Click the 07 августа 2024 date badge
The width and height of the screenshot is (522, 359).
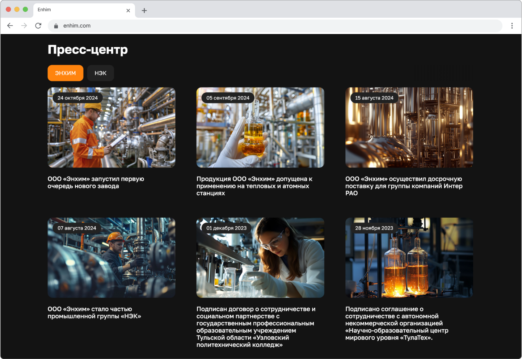pyautogui.click(x=77, y=228)
